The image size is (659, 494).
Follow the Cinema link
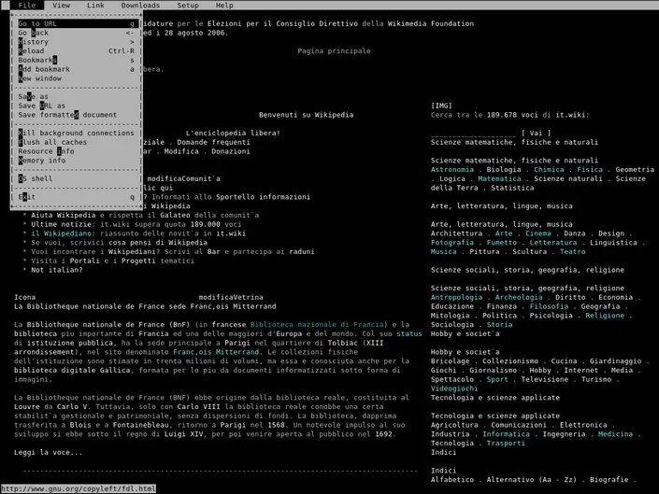coord(538,233)
